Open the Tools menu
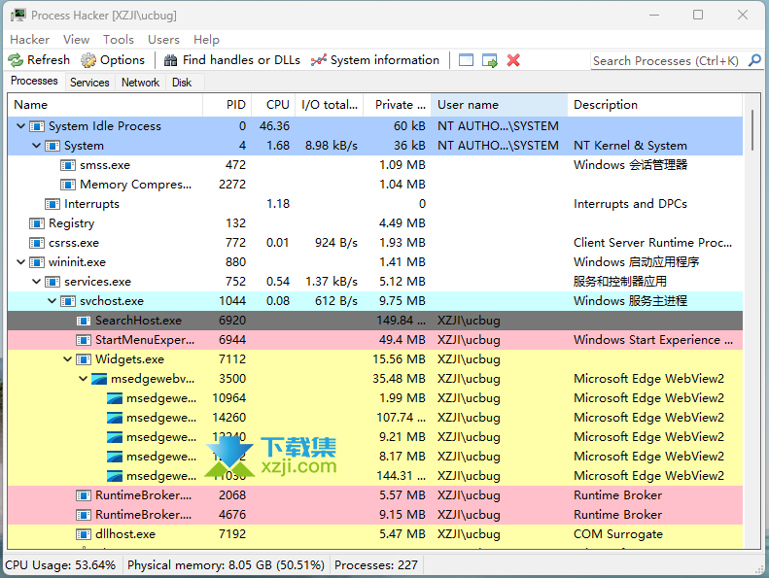The image size is (769, 578). (x=119, y=40)
